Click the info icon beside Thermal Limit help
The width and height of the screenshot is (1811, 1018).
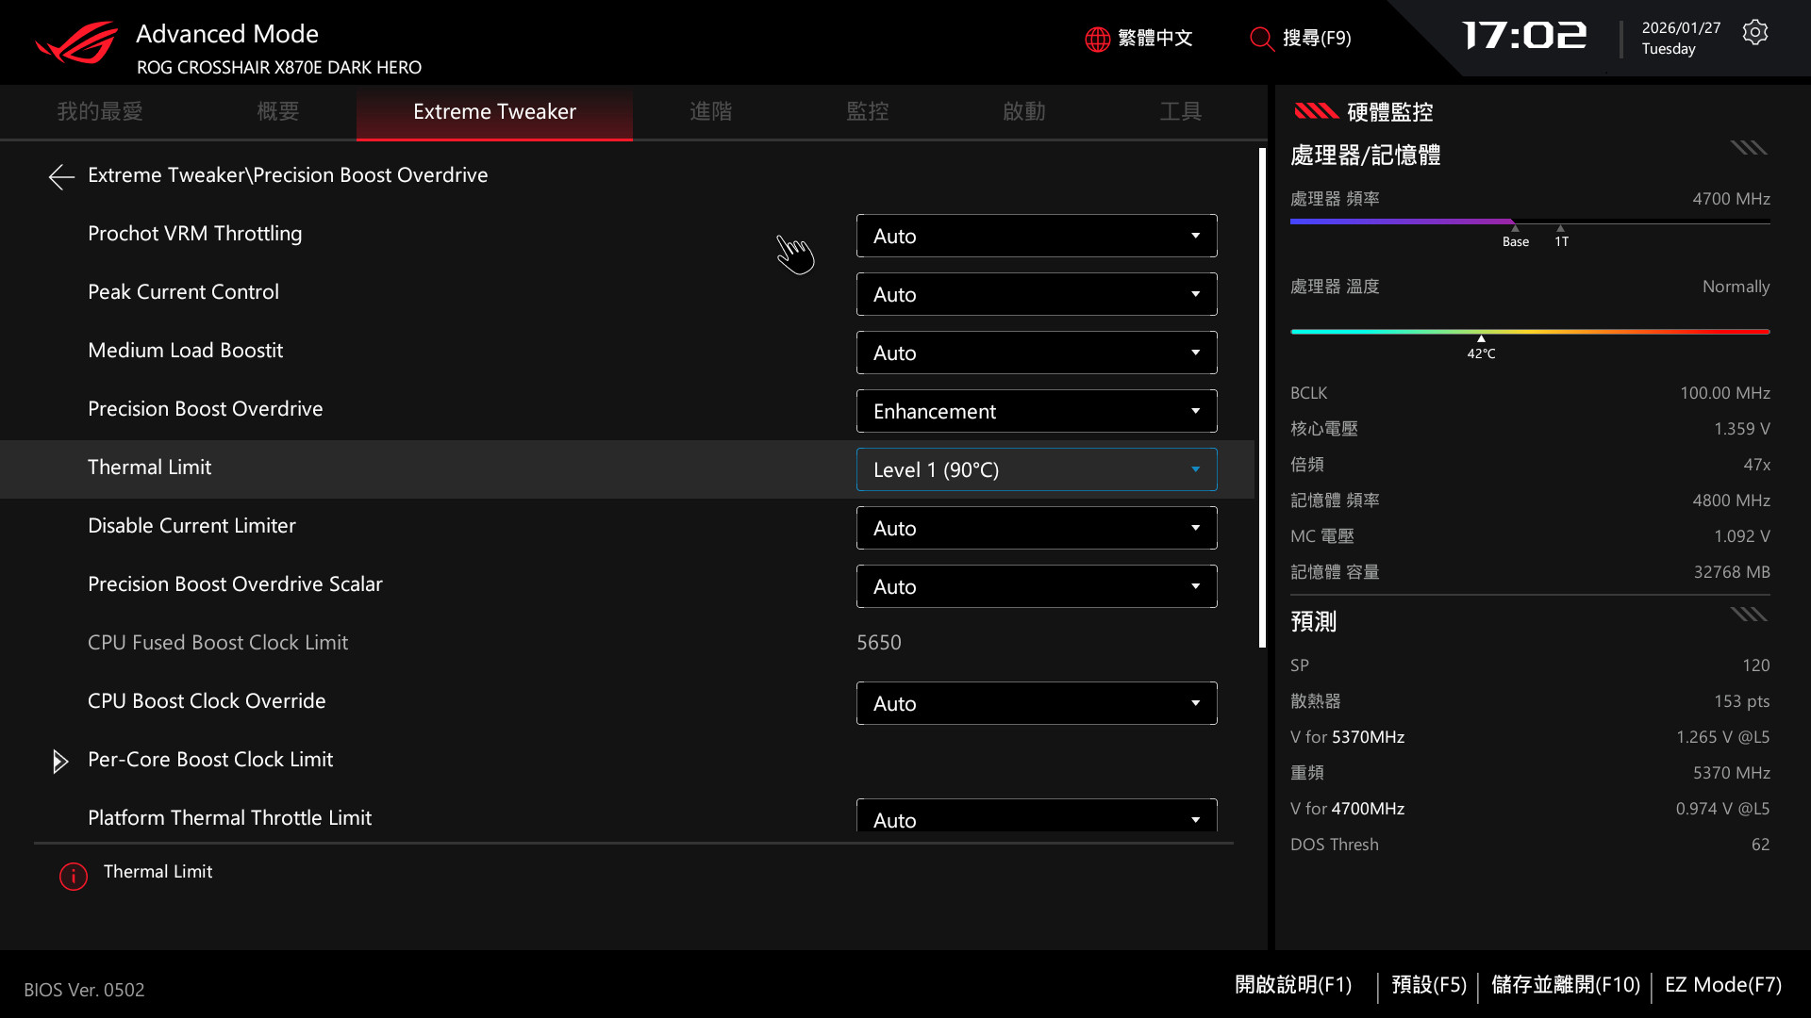(x=74, y=876)
